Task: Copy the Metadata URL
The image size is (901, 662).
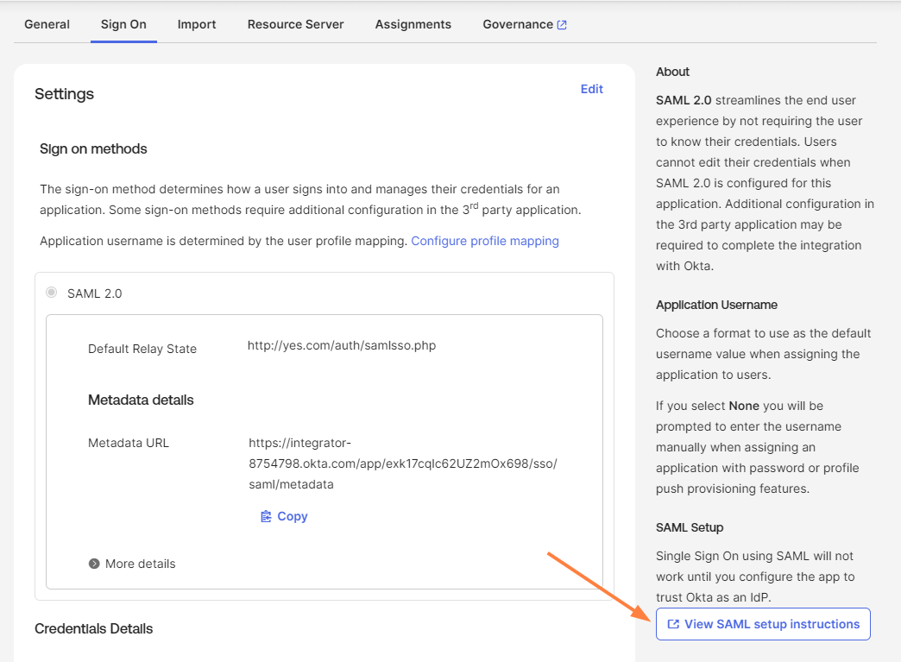Action: 285,516
